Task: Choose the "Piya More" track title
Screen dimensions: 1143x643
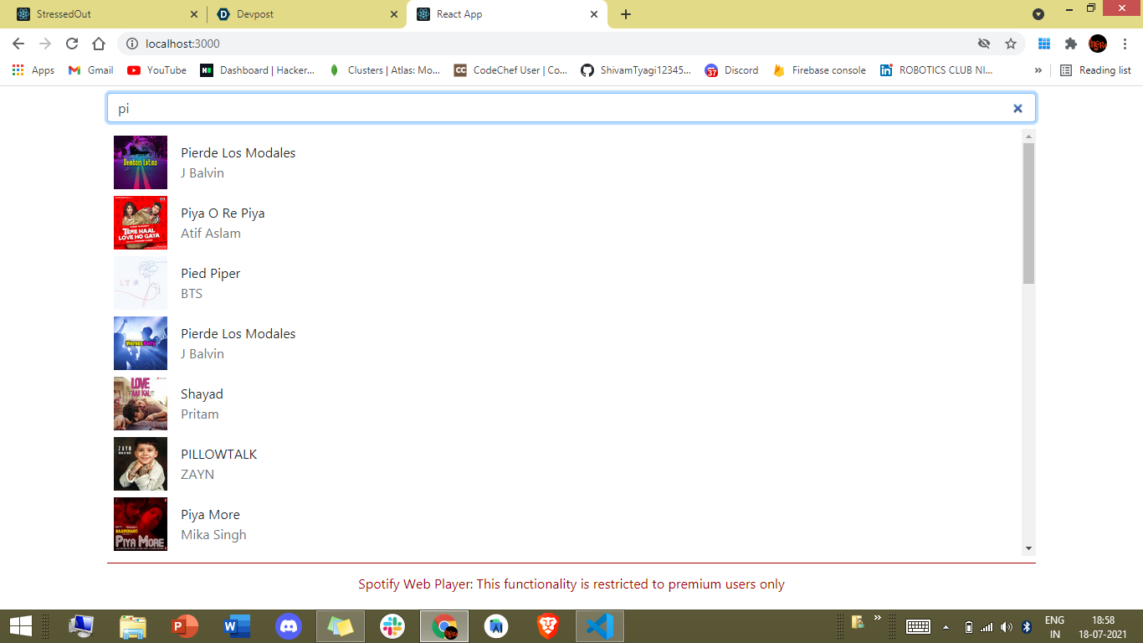Action: [x=210, y=515]
